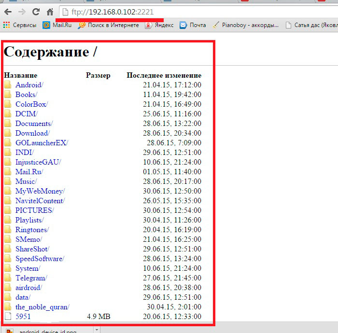The width and height of the screenshot is (338, 333).
Task: Click folder icon beside Ringtones/
Action: click(8, 229)
